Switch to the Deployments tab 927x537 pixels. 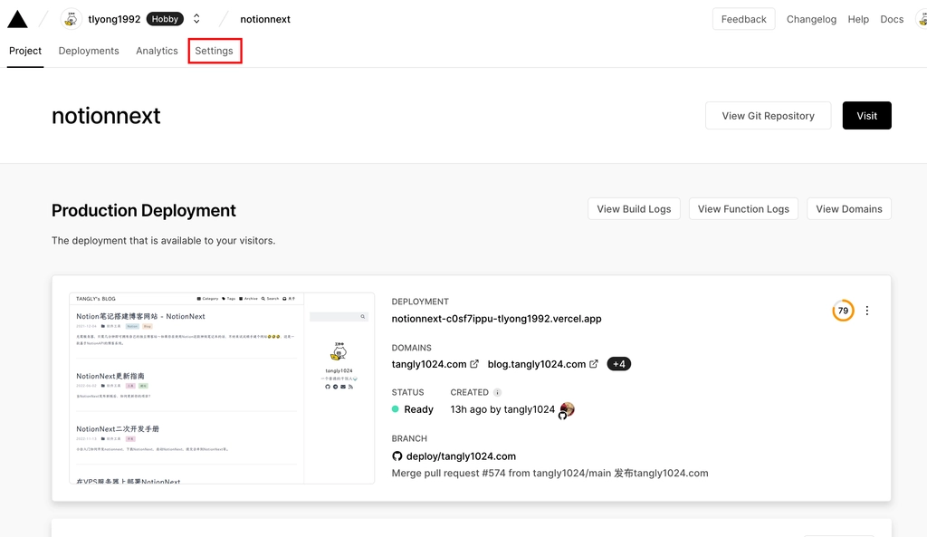[x=89, y=51]
